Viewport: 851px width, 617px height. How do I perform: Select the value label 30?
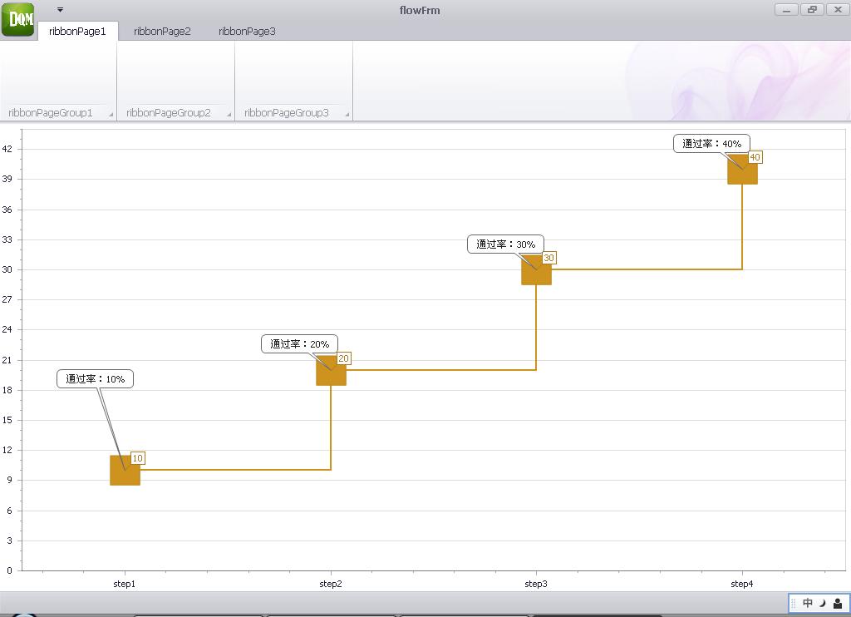pos(548,258)
